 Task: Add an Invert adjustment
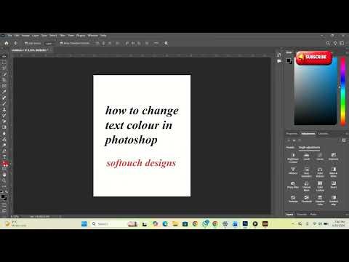[x=334, y=185]
